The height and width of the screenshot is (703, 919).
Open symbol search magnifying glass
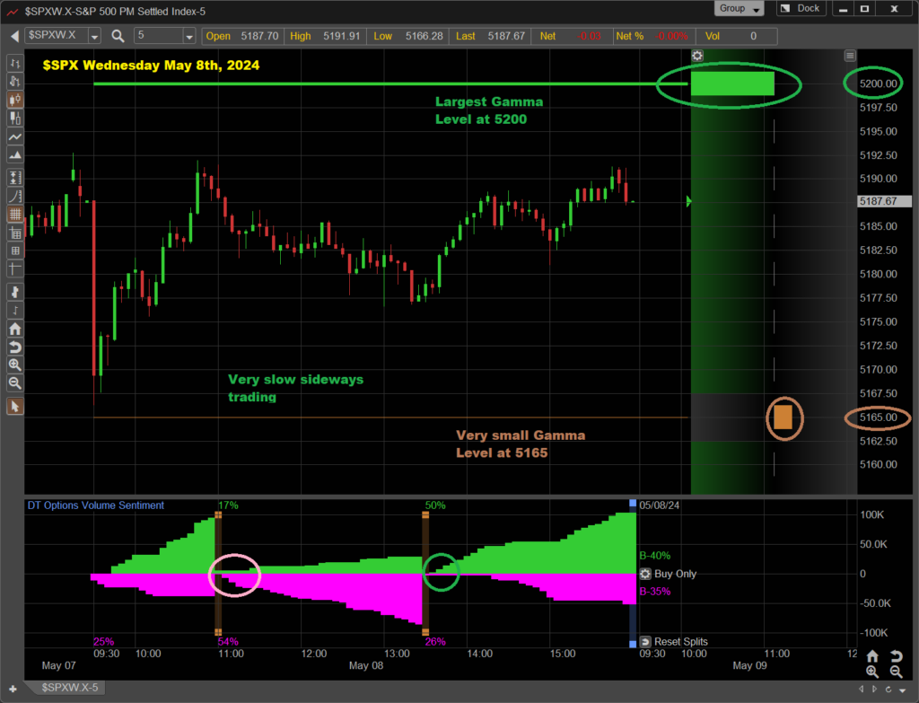pyautogui.click(x=119, y=36)
